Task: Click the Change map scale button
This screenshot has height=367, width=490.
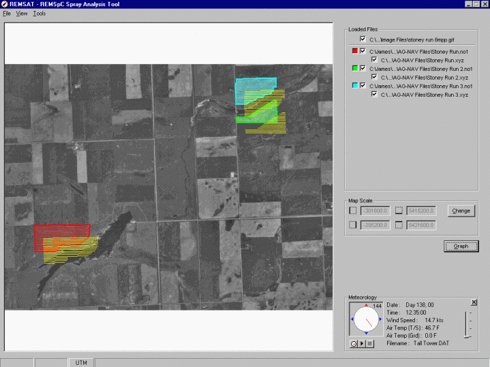Action: click(x=461, y=211)
